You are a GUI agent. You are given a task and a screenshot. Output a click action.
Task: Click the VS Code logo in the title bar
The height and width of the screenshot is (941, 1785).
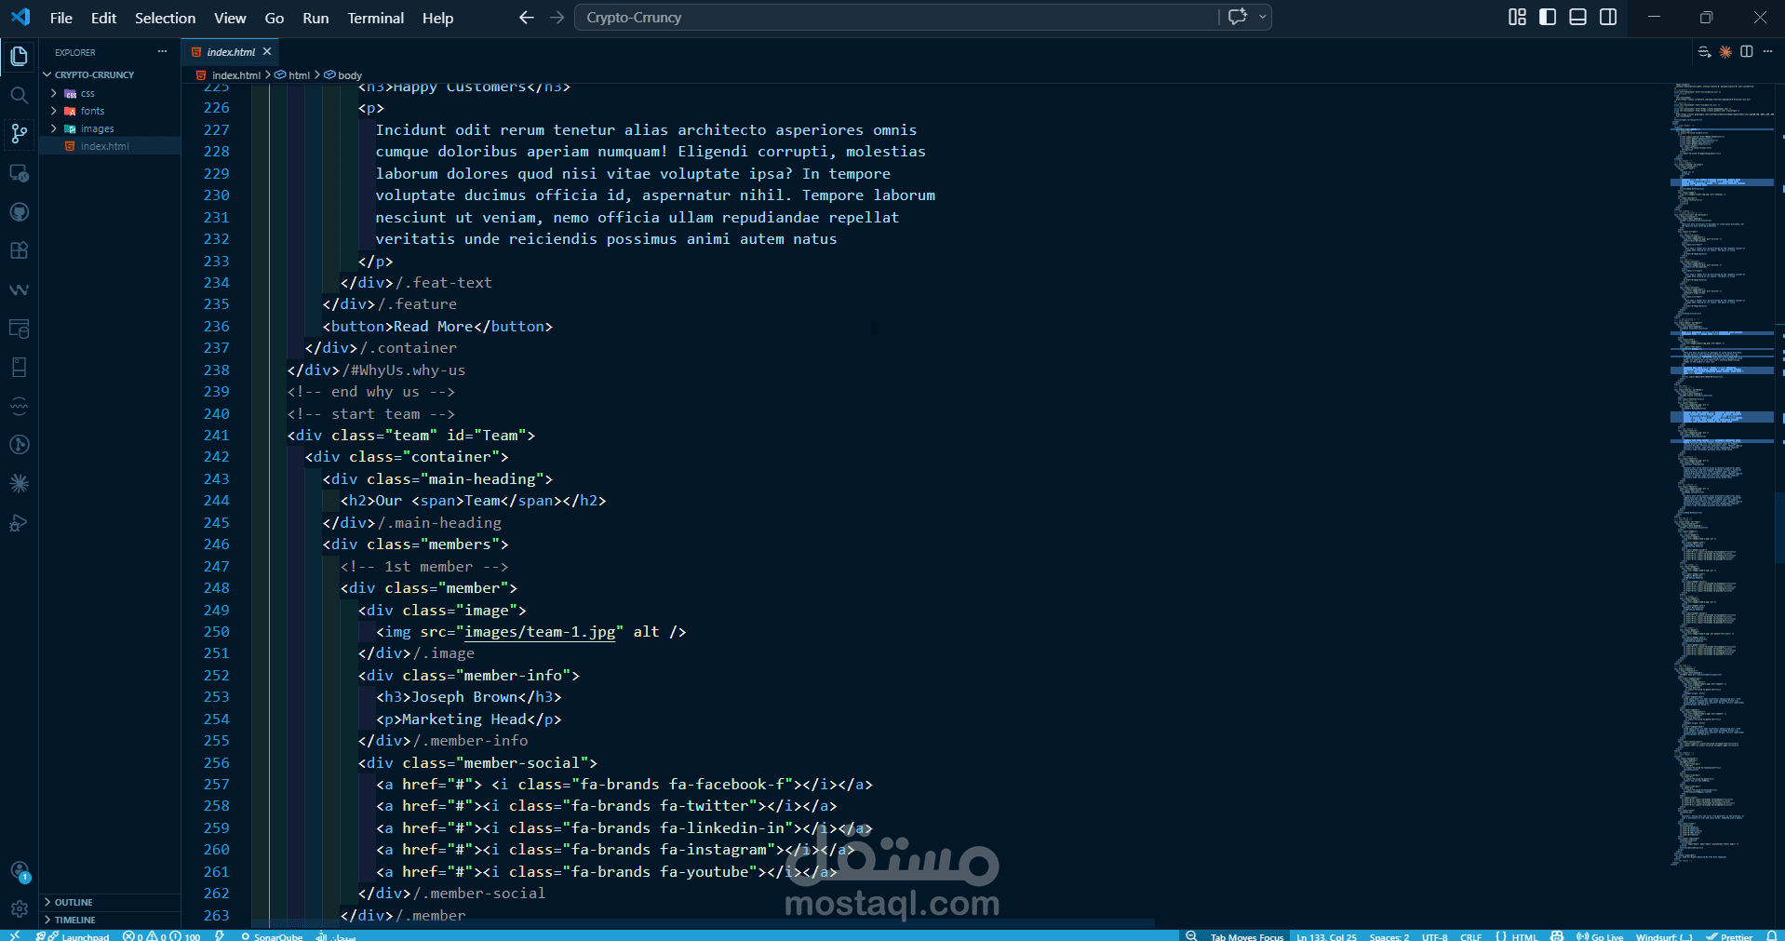coord(20,17)
